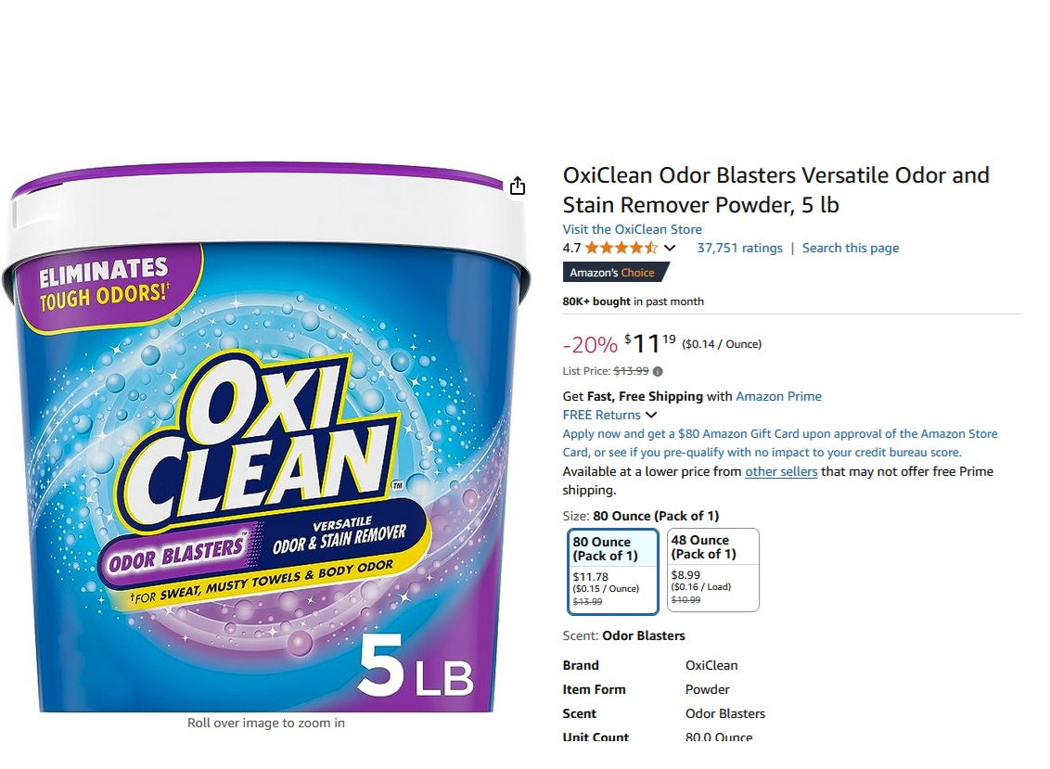Click the List Price info icon
Image resolution: width=1050 pixels, height=769 pixels.
658,371
